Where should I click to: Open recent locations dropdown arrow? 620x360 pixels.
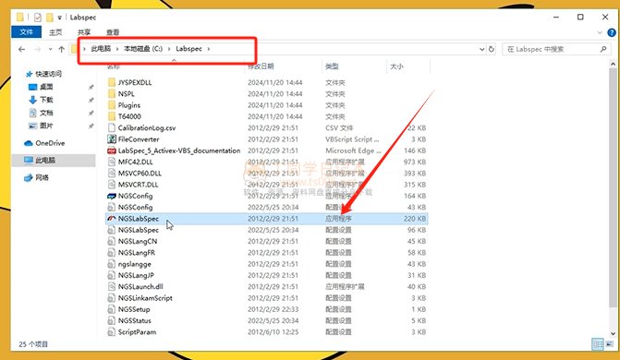click(50, 49)
